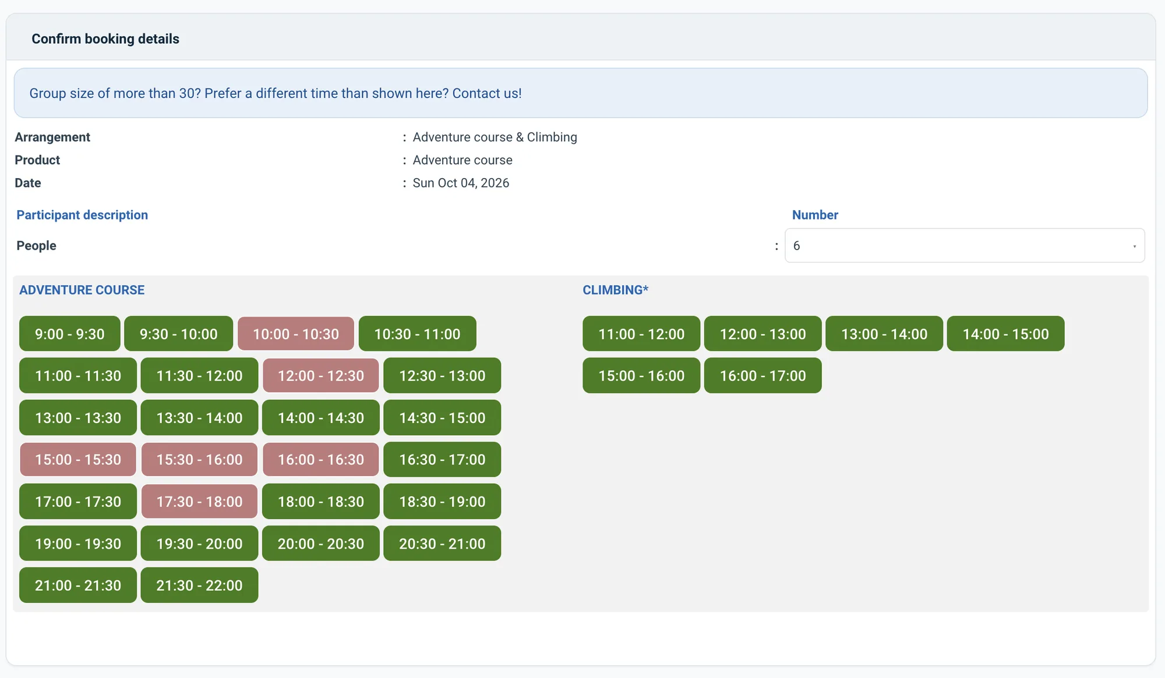Click the red 17:30 - 18:00 slot
The width and height of the screenshot is (1165, 678).
point(199,502)
